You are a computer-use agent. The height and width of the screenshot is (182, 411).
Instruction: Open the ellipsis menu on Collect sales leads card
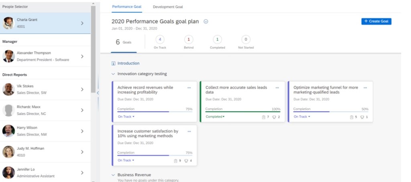click(x=277, y=87)
